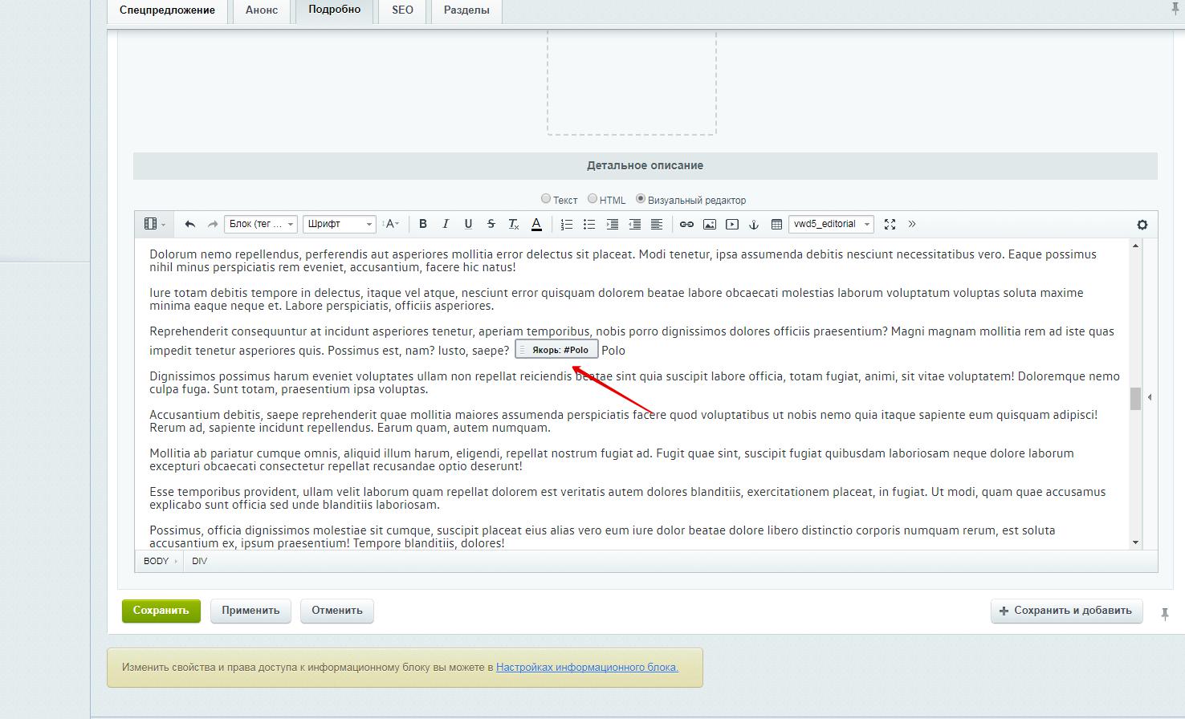Click the Отменить button
Image resolution: width=1185 pixels, height=719 pixels.
click(x=337, y=611)
